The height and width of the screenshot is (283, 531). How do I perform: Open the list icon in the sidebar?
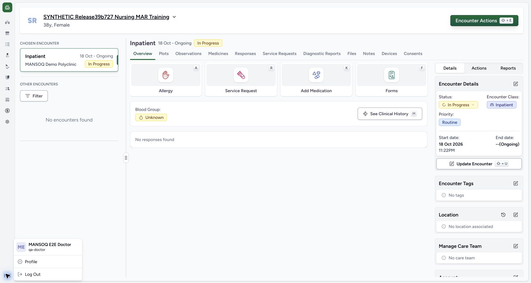pos(7,44)
